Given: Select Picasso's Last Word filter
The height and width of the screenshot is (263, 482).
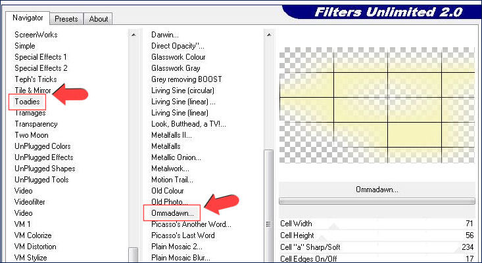Looking at the screenshot, I should (x=183, y=235).
